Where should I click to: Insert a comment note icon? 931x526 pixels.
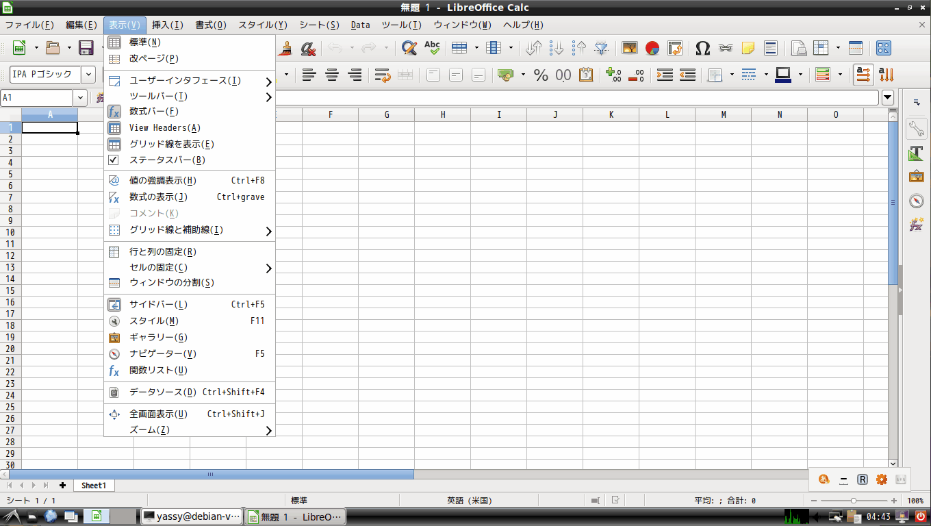(x=748, y=48)
